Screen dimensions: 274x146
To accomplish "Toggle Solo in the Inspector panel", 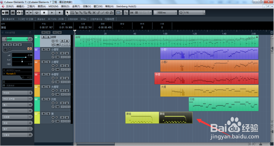I will pos(10,45).
